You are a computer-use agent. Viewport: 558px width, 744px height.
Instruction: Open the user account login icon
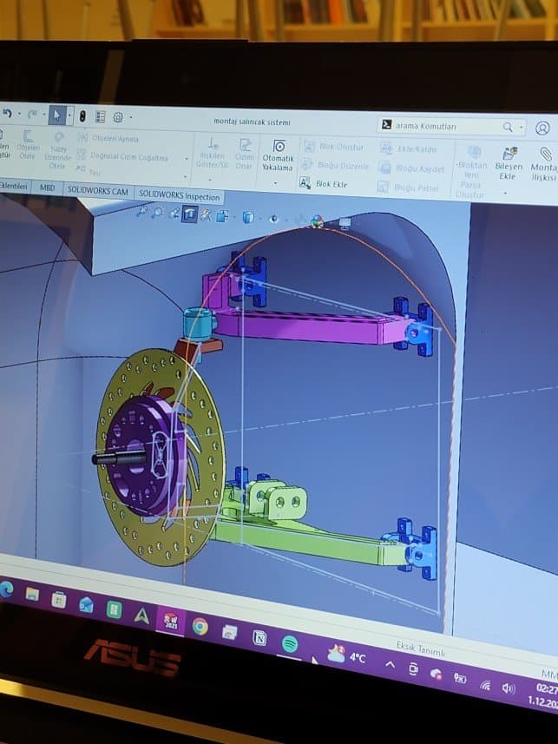[x=543, y=128]
